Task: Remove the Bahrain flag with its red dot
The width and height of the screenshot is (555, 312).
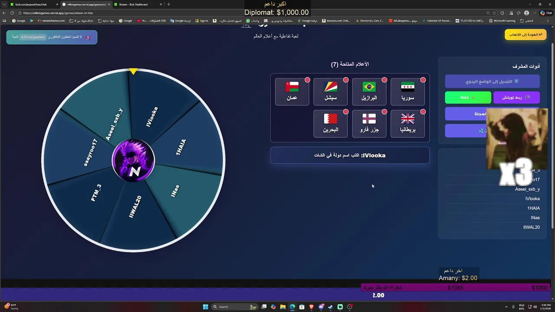Action: tap(346, 112)
